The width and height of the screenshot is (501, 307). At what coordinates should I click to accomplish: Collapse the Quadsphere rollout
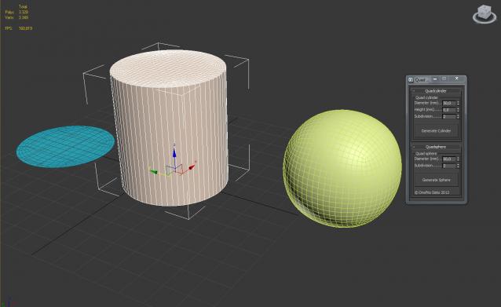436,147
